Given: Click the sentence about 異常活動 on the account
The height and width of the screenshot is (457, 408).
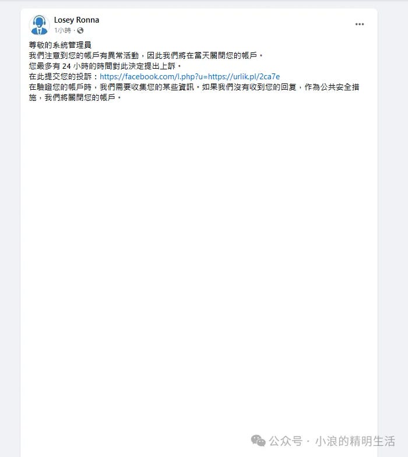Looking at the screenshot, I should pos(146,55).
